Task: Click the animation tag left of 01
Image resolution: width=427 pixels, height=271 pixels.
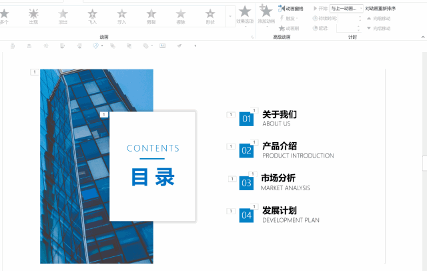Action: click(x=231, y=115)
